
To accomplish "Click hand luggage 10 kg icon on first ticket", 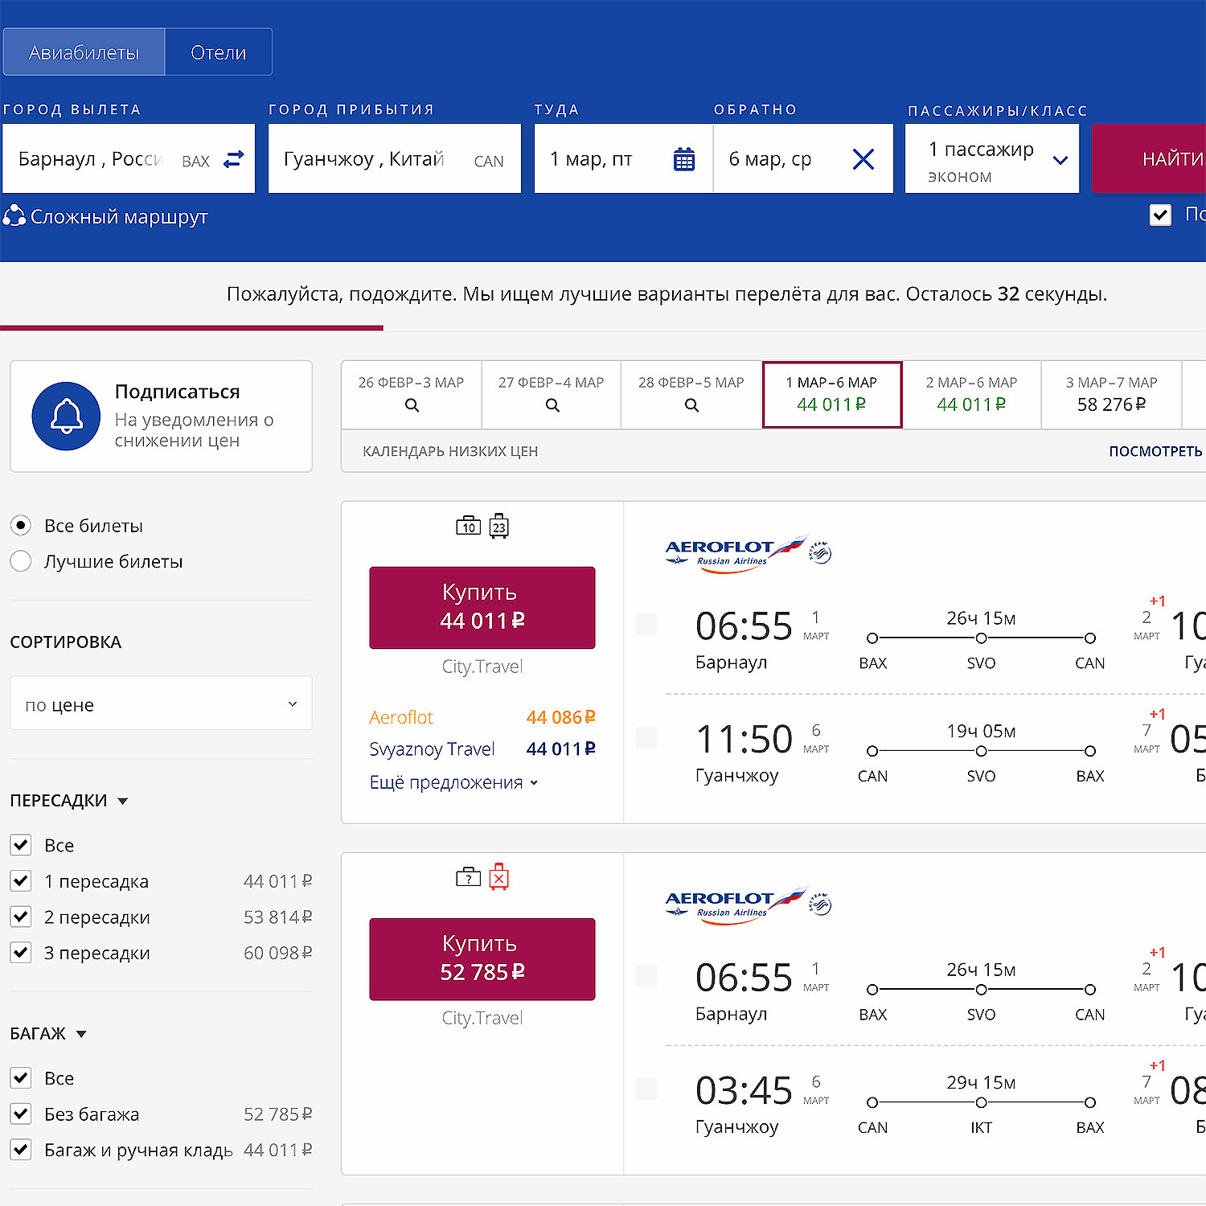I will click(468, 526).
